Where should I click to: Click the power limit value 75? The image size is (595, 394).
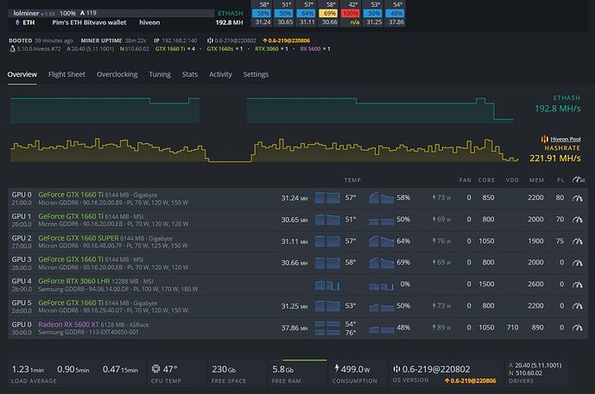click(x=560, y=241)
